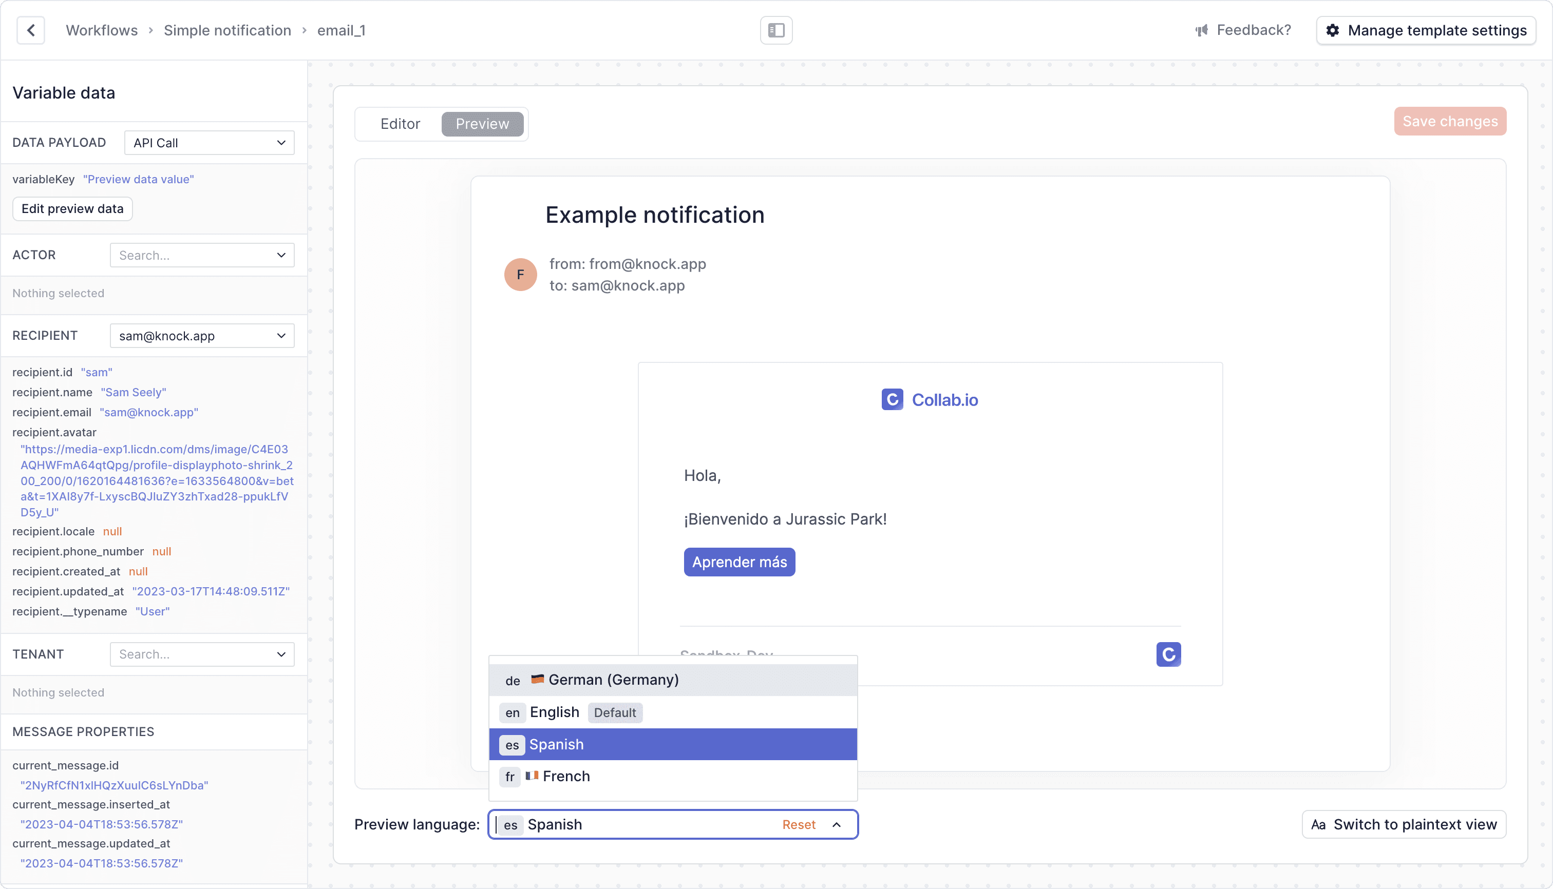Click the Knock workflow sidebar toggle icon
Image resolution: width=1553 pixels, height=889 pixels.
pos(776,30)
